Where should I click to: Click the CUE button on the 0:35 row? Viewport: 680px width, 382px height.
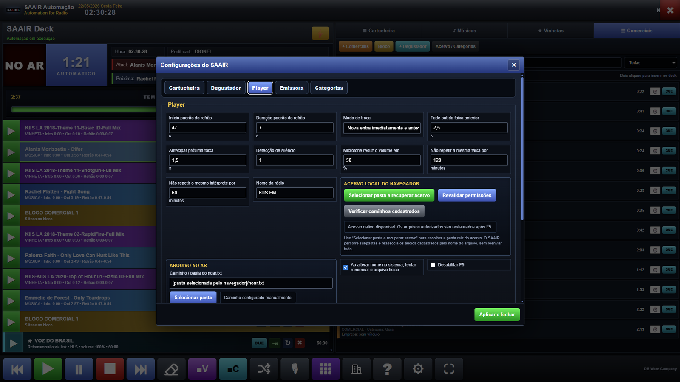[x=669, y=211]
